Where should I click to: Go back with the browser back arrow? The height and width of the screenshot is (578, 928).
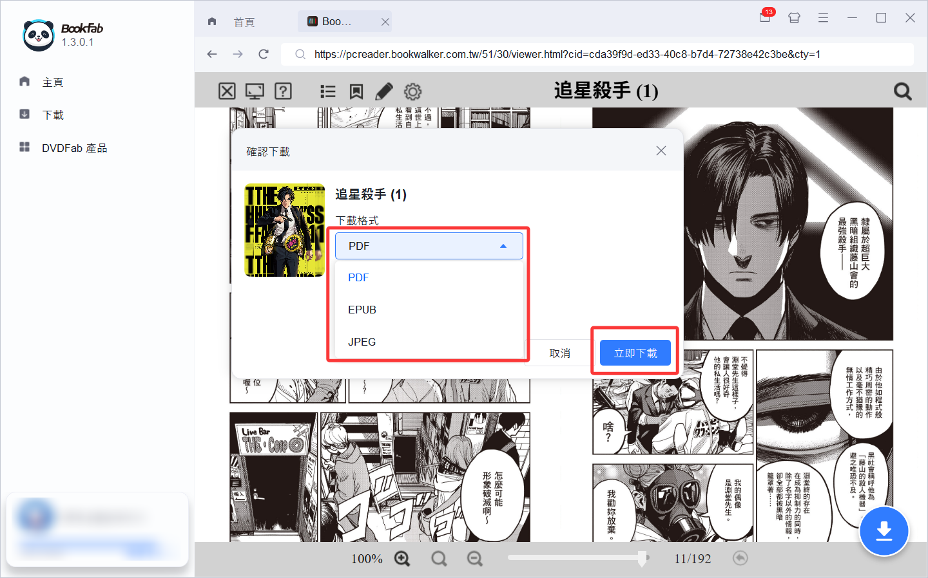212,54
